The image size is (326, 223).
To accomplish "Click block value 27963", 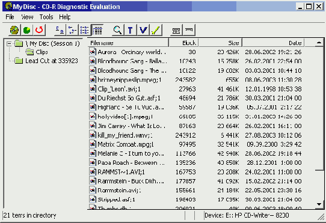I will click(187, 89).
